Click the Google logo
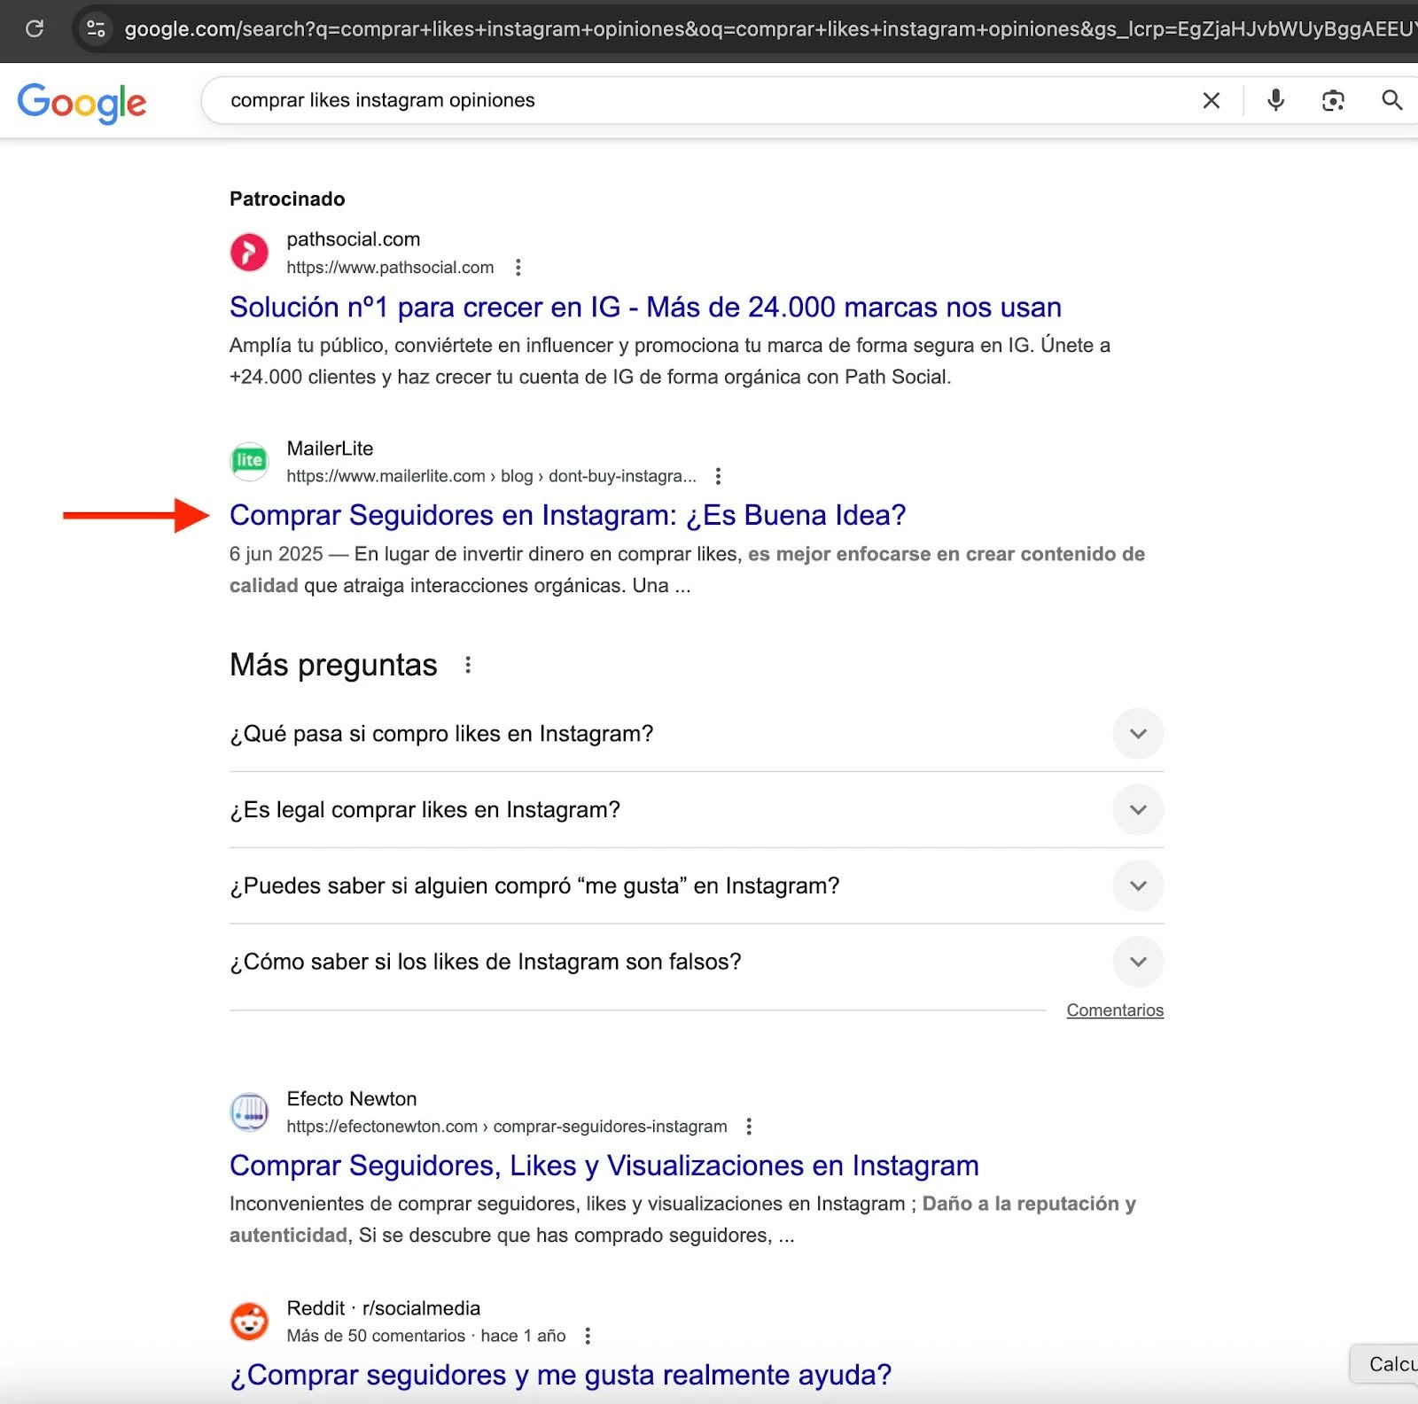The height and width of the screenshot is (1404, 1418). [x=82, y=103]
